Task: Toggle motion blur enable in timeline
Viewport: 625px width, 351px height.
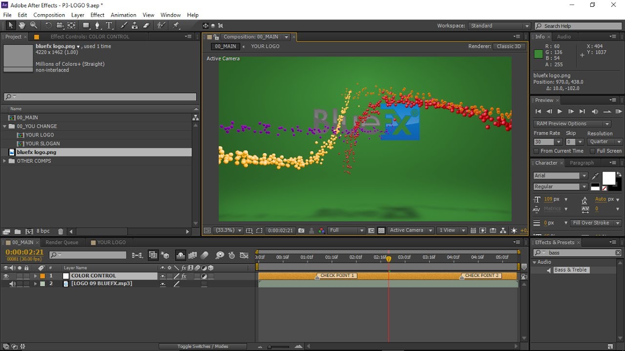Action: pyautogui.click(x=204, y=255)
